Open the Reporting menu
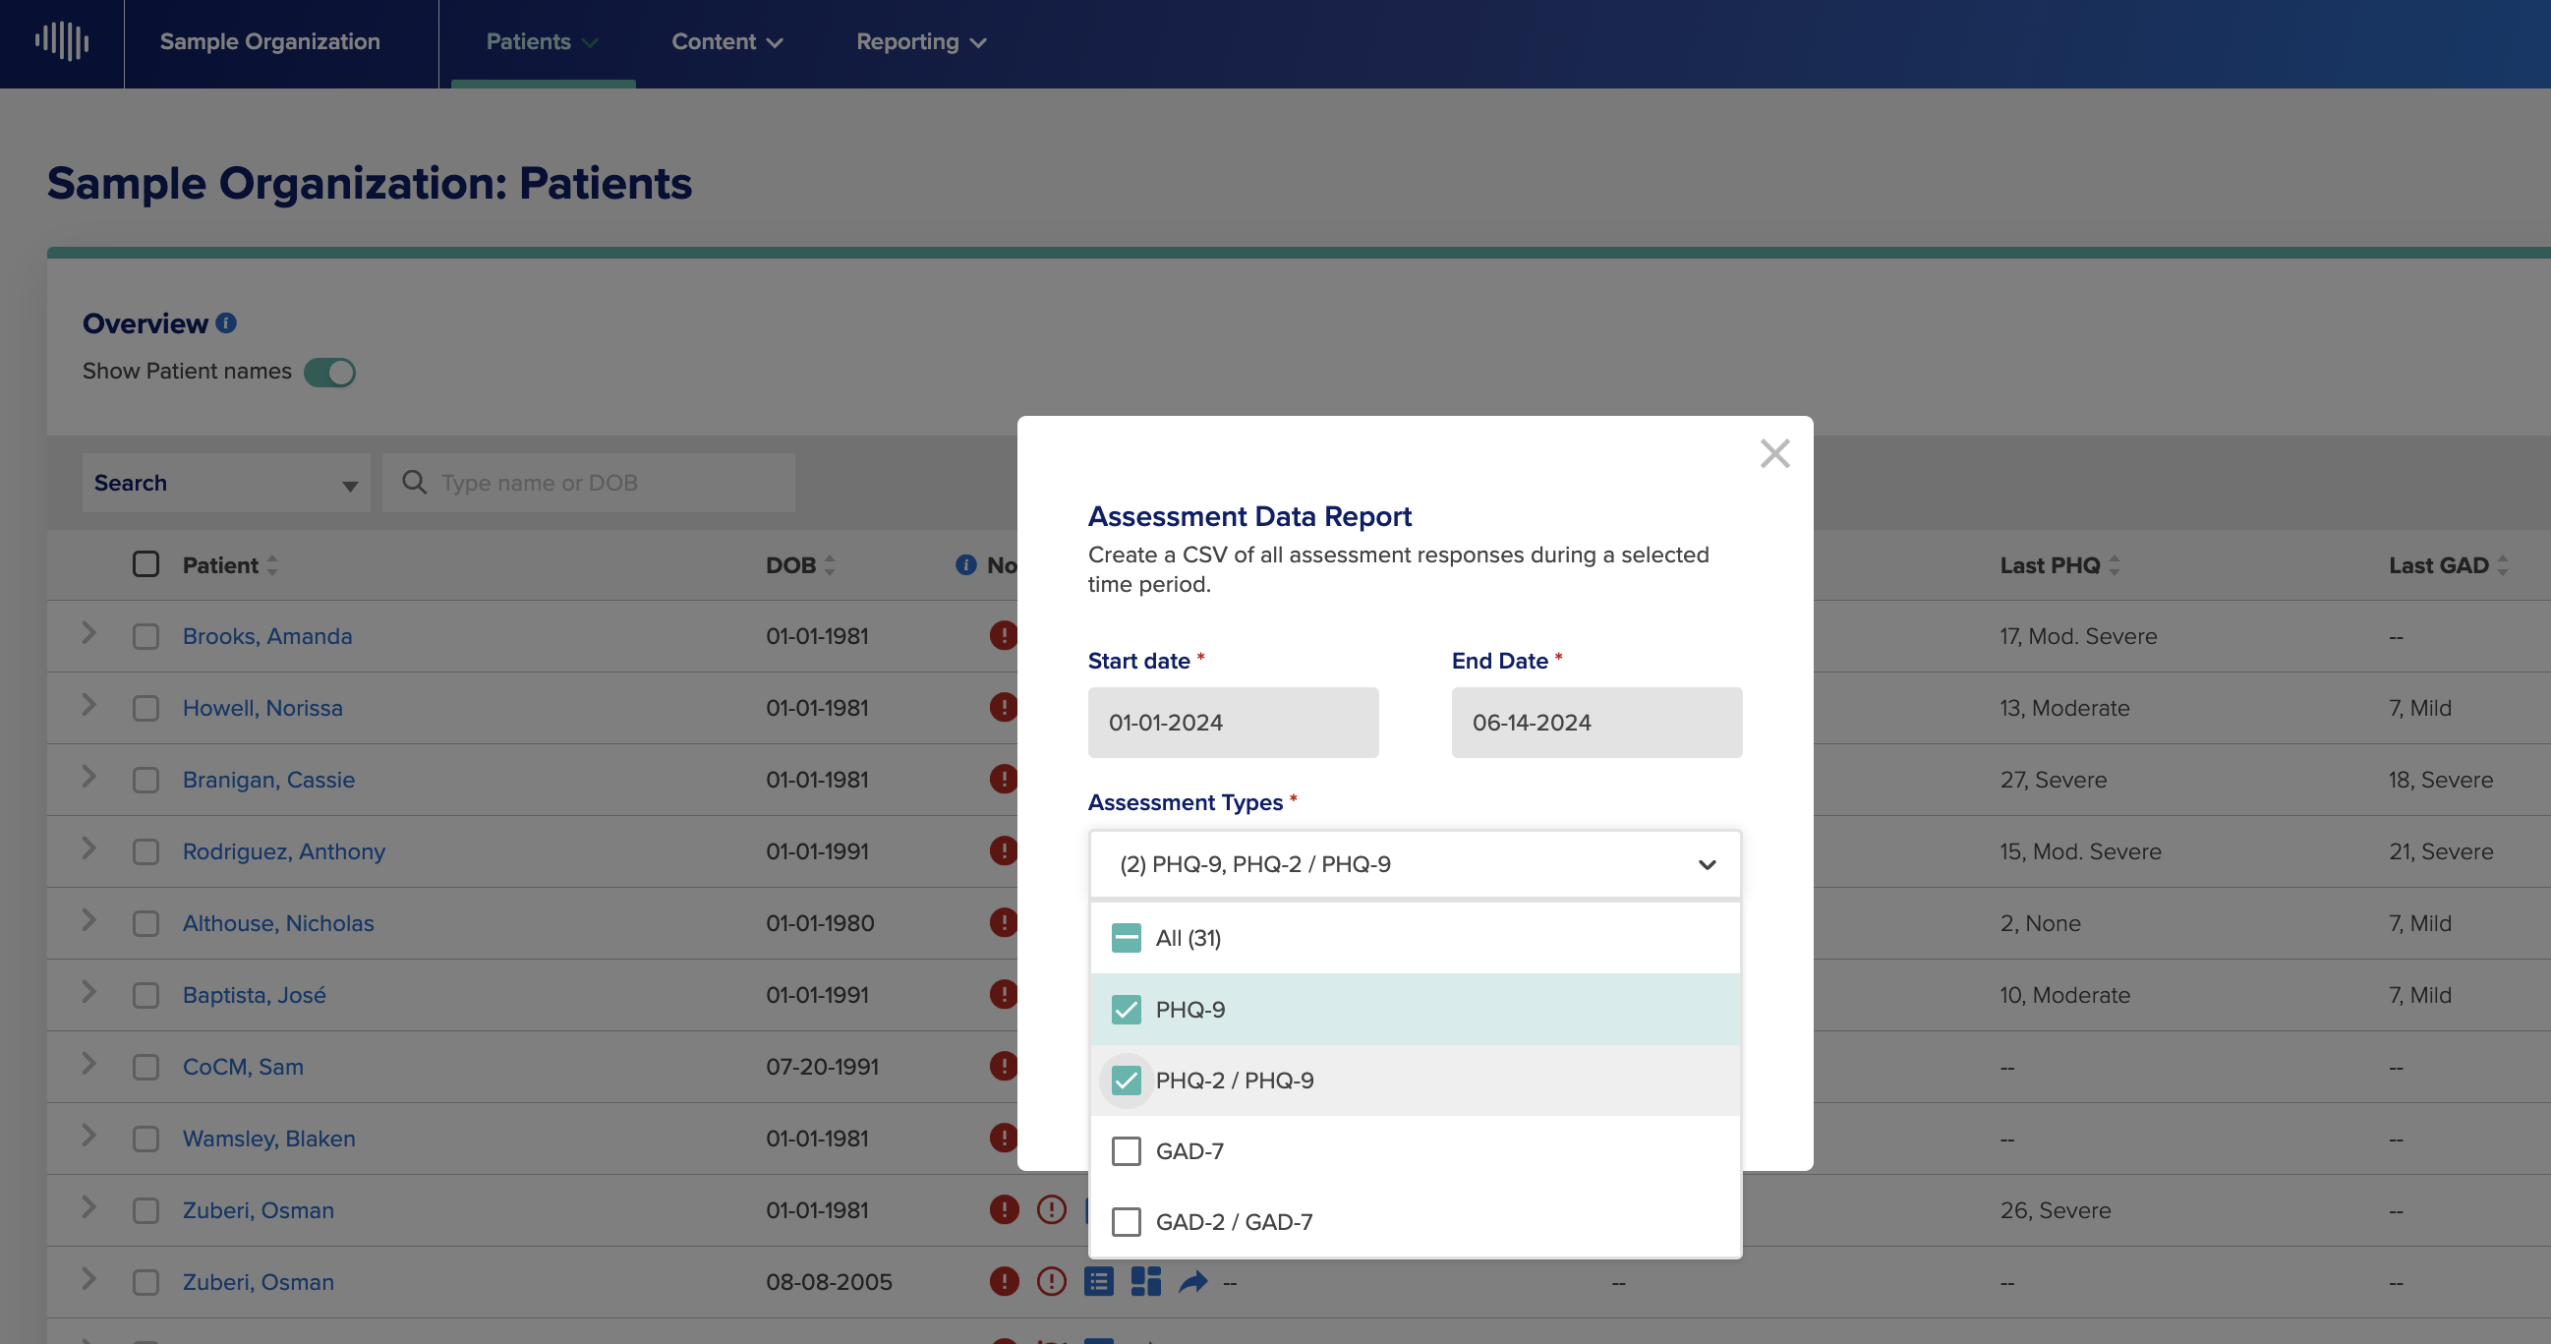The width and height of the screenshot is (2551, 1344). pos(922,41)
